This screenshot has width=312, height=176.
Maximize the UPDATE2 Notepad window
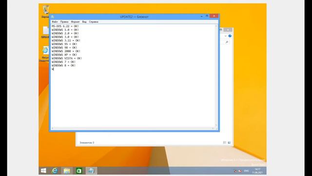[x=207, y=16]
